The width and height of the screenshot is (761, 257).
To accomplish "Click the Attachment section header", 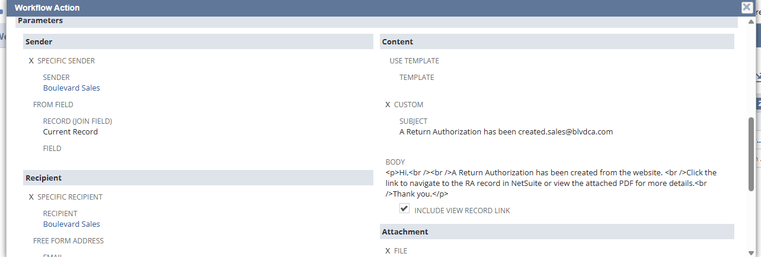I will pos(405,232).
